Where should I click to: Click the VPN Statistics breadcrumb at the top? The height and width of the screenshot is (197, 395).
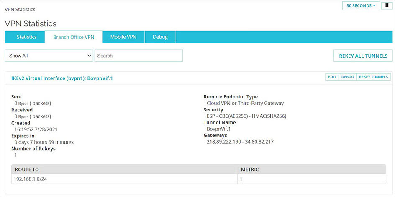tap(20, 9)
